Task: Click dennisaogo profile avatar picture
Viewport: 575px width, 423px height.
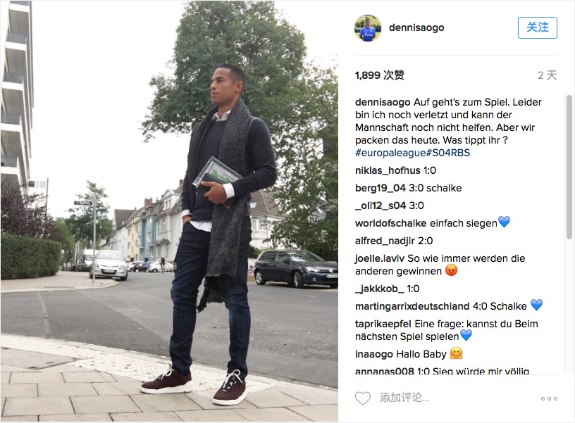Action: [368, 28]
